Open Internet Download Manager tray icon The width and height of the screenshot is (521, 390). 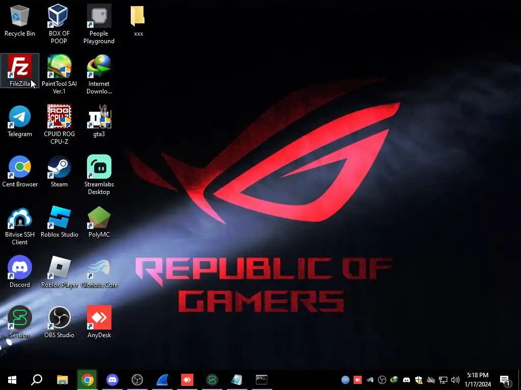[394, 380]
